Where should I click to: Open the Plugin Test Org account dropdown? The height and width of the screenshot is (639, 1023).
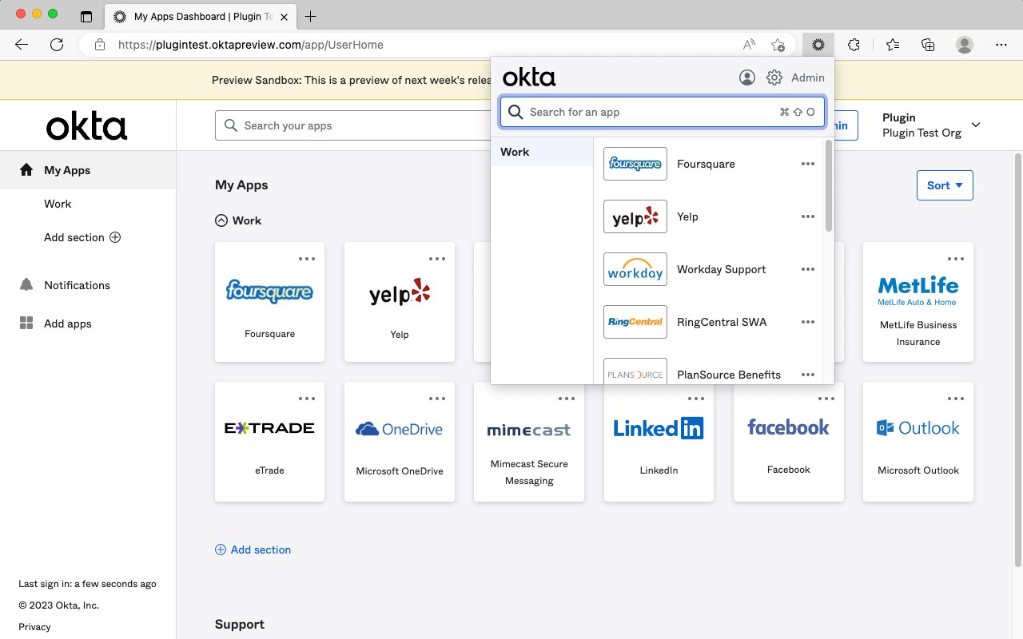click(x=930, y=125)
